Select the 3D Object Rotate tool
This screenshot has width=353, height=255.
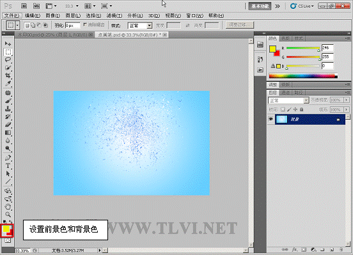tap(8, 191)
